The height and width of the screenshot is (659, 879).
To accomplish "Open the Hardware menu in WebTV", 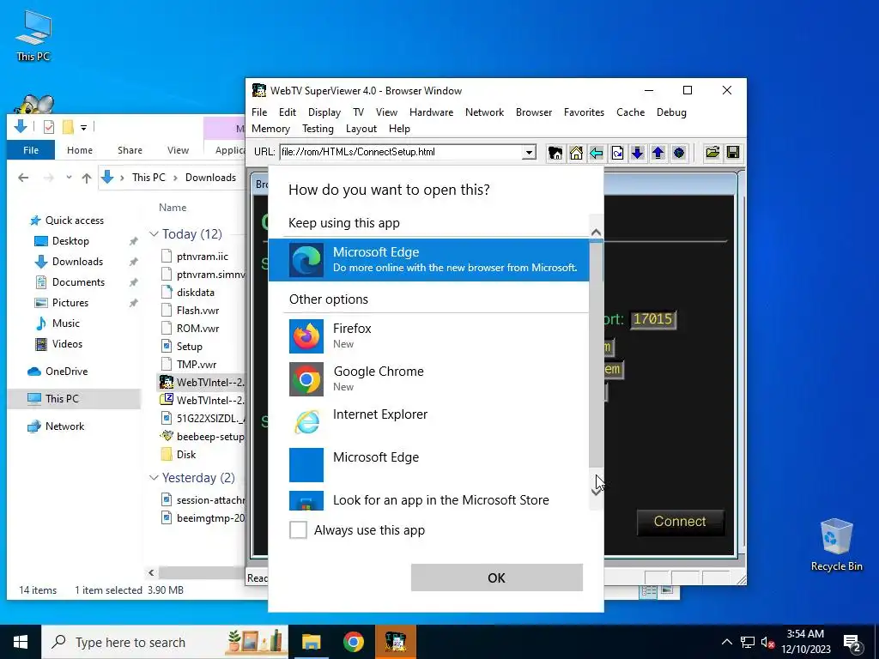I will (x=431, y=112).
